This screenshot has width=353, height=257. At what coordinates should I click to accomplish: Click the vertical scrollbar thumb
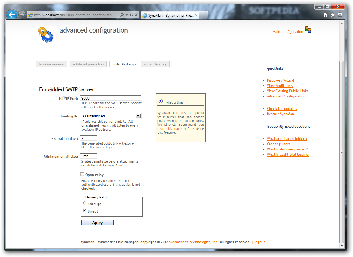click(x=342, y=152)
